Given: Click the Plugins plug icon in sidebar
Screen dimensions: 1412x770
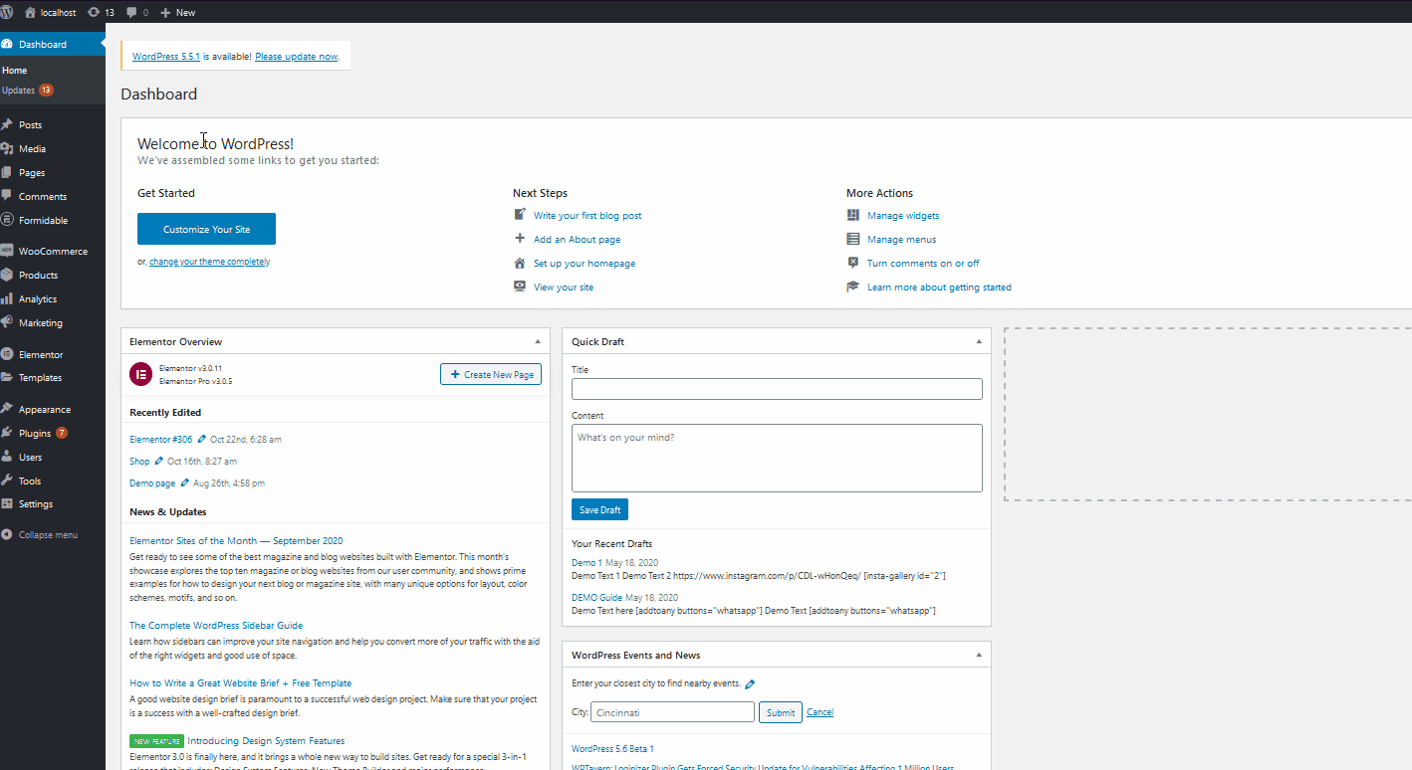Looking at the screenshot, I should pyautogui.click(x=7, y=433).
